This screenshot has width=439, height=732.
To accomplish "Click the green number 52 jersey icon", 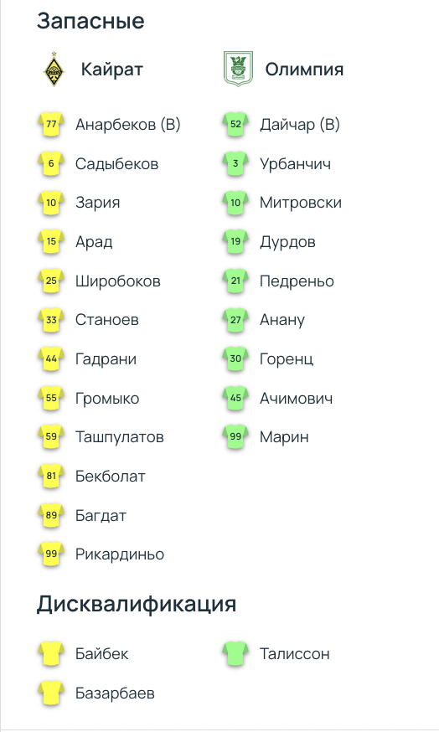I will point(235,125).
